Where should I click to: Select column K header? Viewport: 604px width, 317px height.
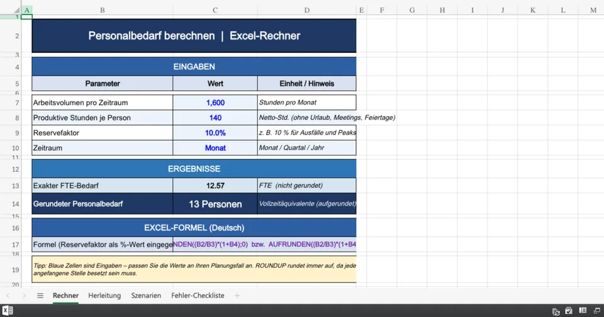532,11
